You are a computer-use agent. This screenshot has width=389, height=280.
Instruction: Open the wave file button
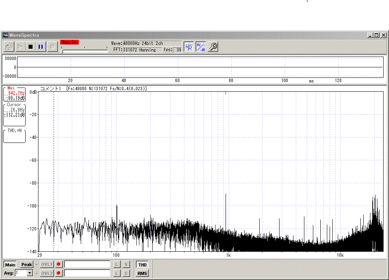point(9,46)
